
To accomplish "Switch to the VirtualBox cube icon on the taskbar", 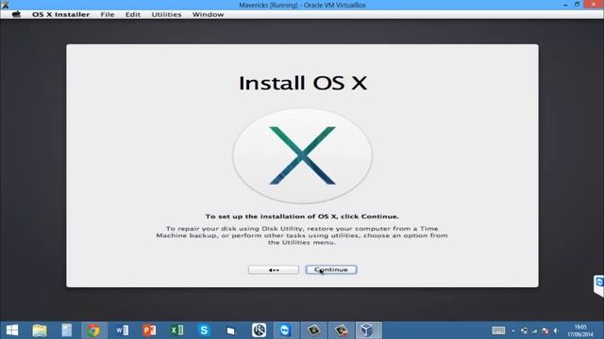I will [x=367, y=331].
